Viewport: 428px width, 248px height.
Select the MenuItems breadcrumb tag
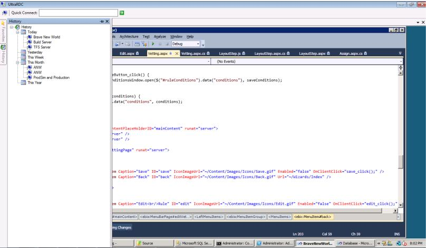point(279,217)
